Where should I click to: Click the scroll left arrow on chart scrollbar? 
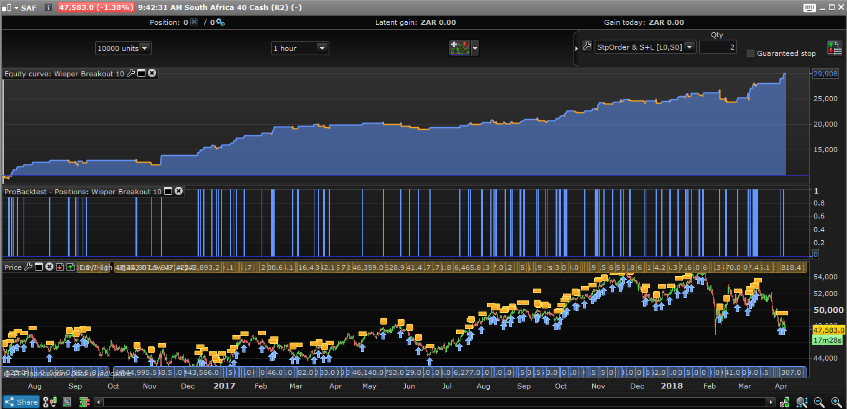click(x=98, y=402)
